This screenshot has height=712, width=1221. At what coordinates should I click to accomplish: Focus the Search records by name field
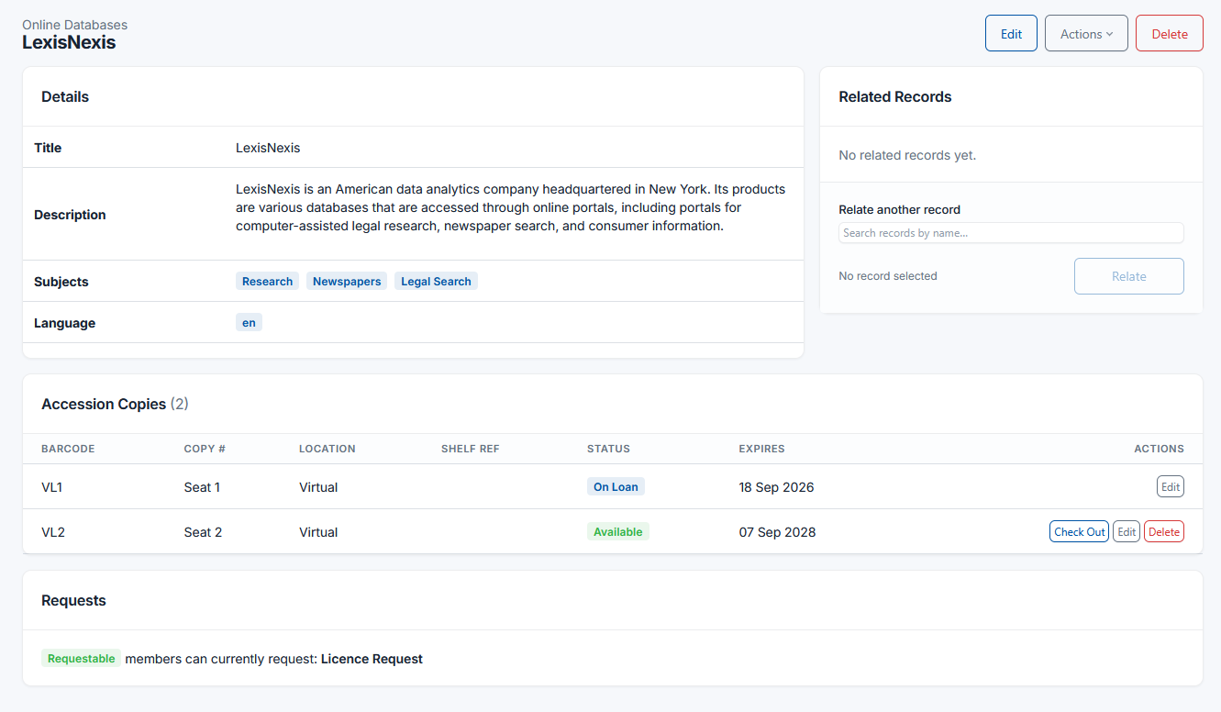[x=1011, y=233]
